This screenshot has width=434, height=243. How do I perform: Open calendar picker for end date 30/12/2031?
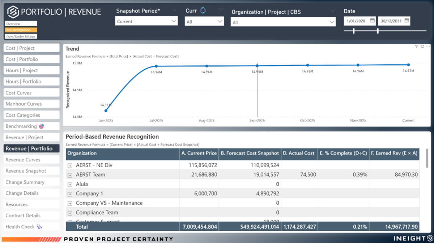click(407, 21)
